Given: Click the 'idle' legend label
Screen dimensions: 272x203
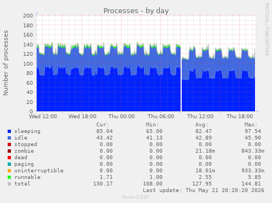Looking at the screenshot, I should pyautogui.click(x=21, y=138).
